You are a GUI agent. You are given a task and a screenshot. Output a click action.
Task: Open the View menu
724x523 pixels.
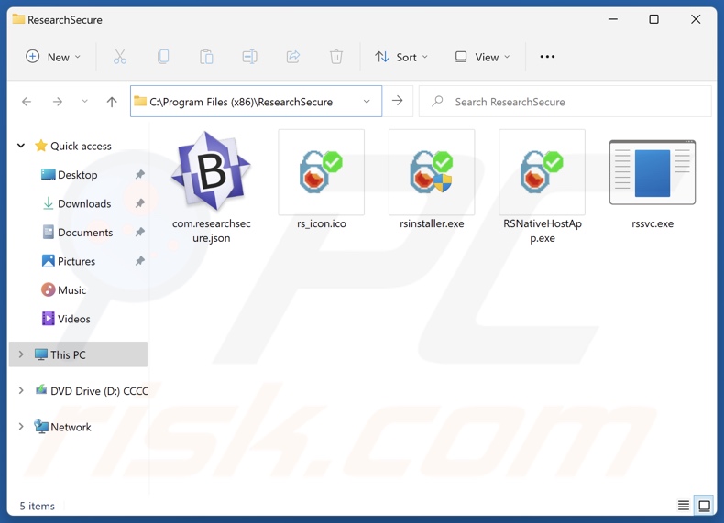[x=482, y=57]
